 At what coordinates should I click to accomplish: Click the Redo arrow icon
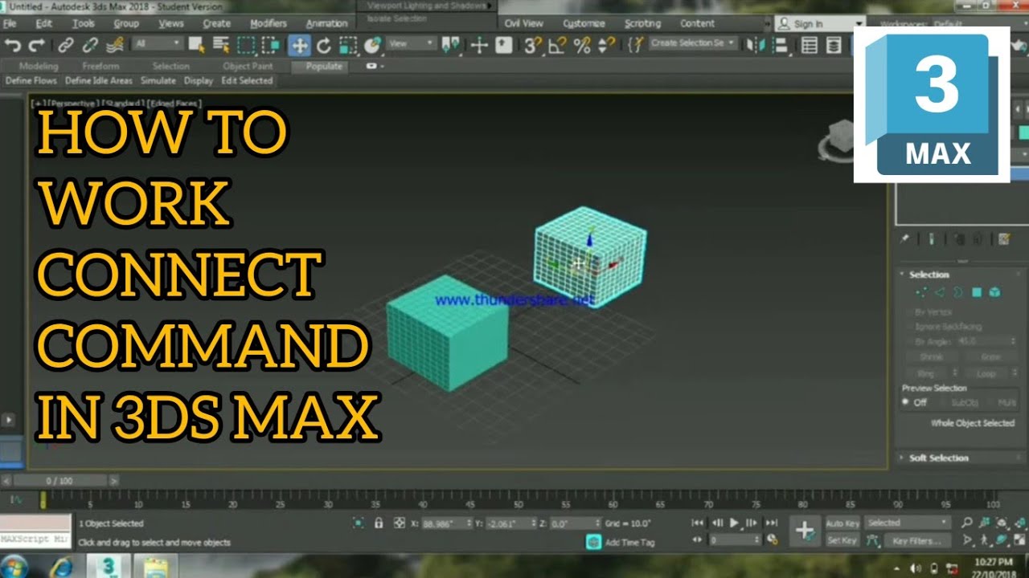click(x=36, y=45)
